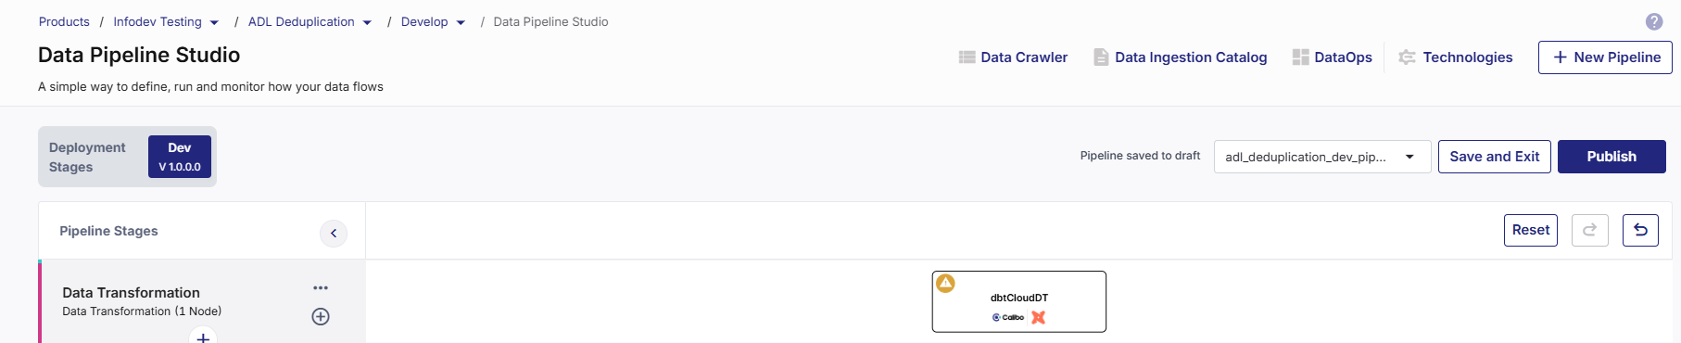The height and width of the screenshot is (343, 1681).
Task: Go to DataOps
Action: 1332,57
